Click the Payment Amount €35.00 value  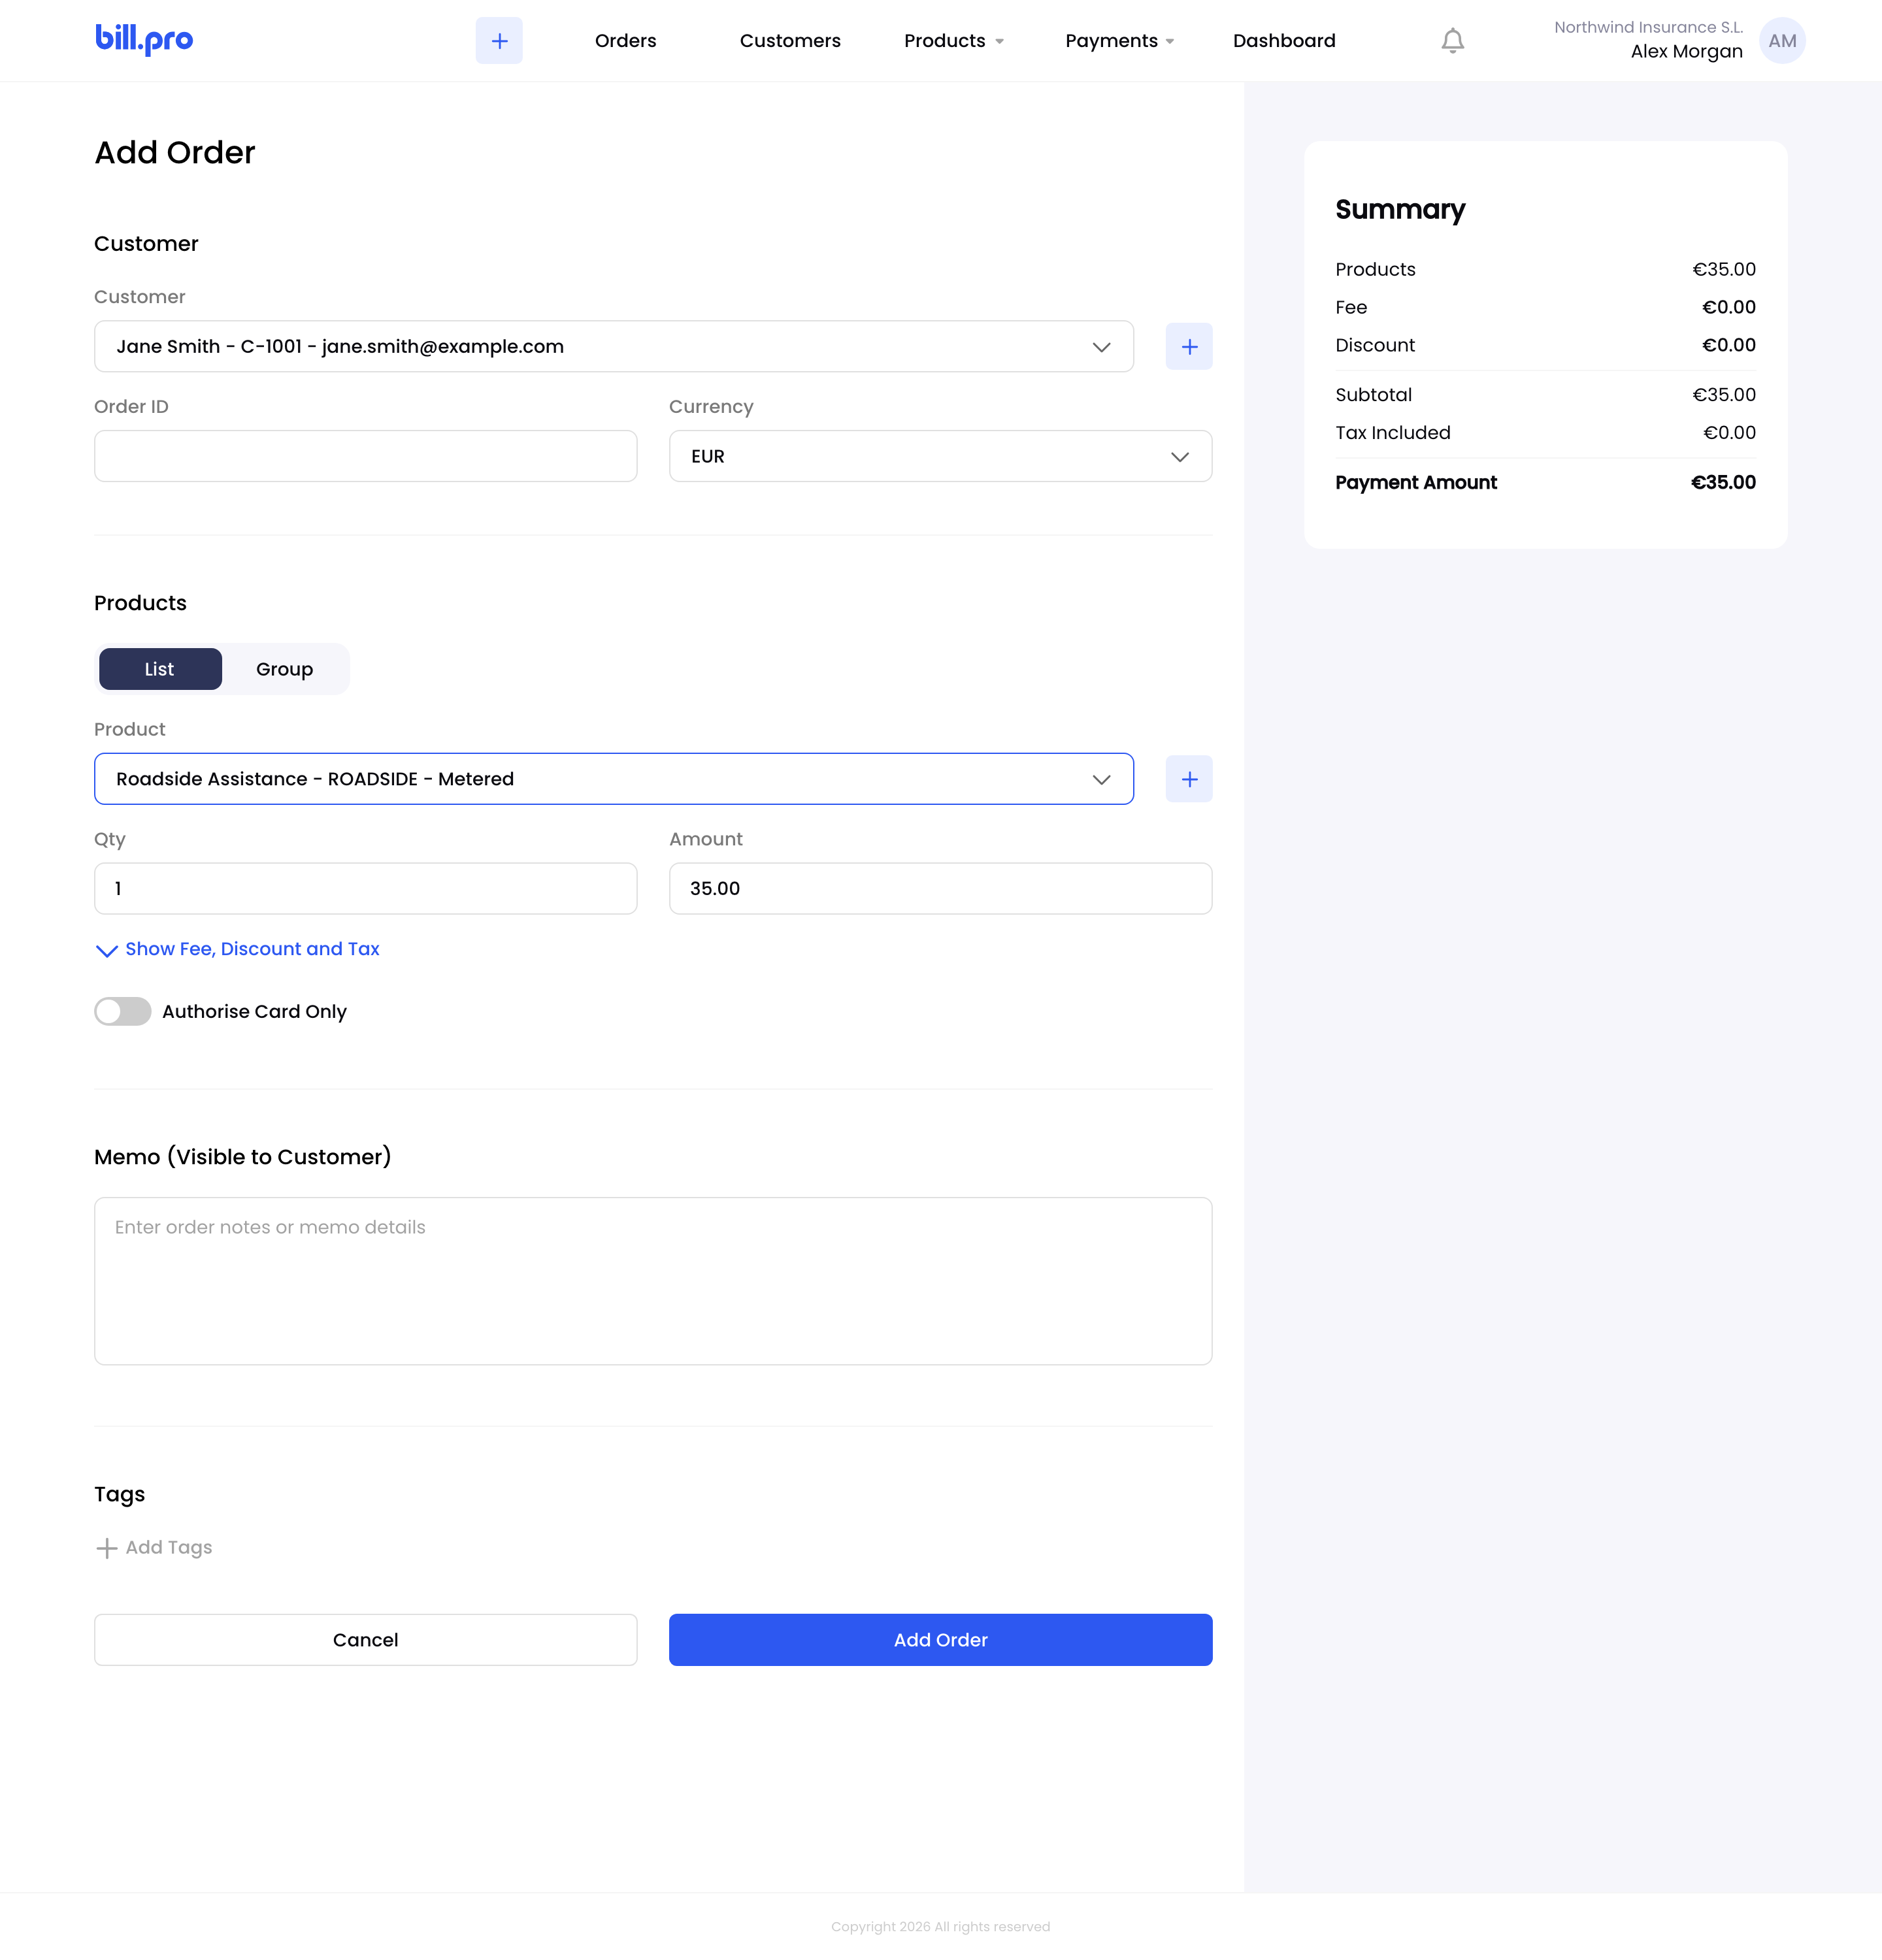click(x=1723, y=482)
